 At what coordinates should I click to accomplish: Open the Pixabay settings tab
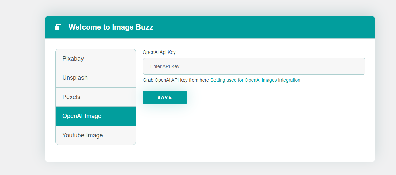coord(96,59)
